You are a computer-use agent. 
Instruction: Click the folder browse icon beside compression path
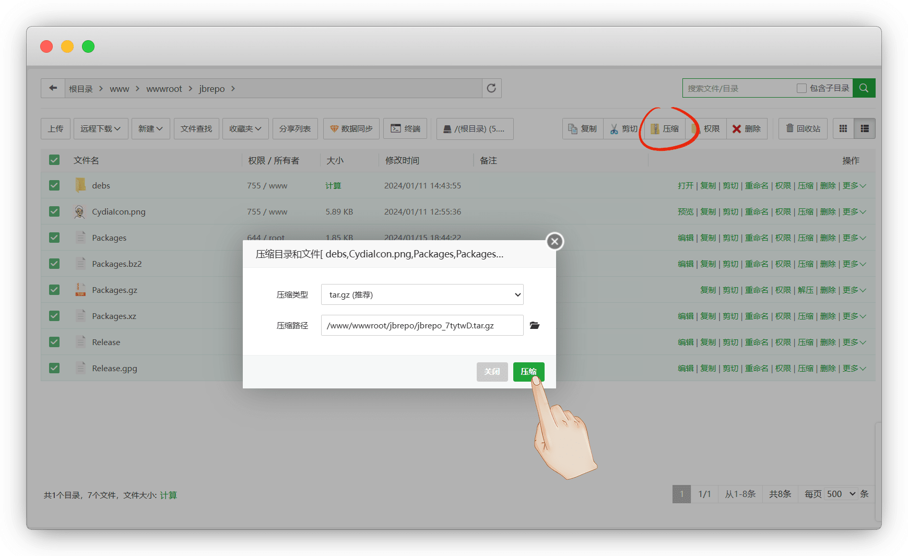pyautogui.click(x=534, y=325)
